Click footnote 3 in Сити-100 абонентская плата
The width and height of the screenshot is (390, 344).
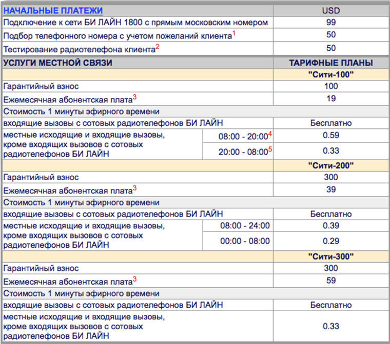(x=134, y=97)
